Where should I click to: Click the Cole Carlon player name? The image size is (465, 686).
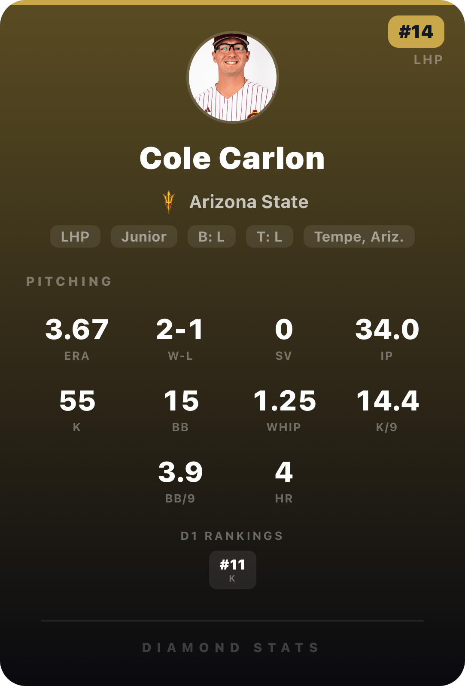[x=232, y=158]
